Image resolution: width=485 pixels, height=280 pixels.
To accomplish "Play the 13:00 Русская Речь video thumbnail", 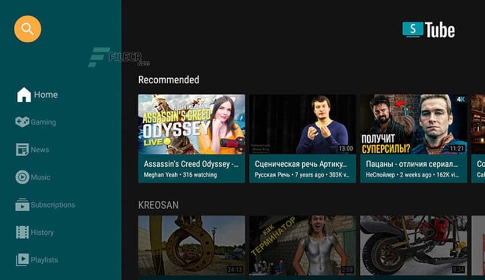I will pos(302,124).
